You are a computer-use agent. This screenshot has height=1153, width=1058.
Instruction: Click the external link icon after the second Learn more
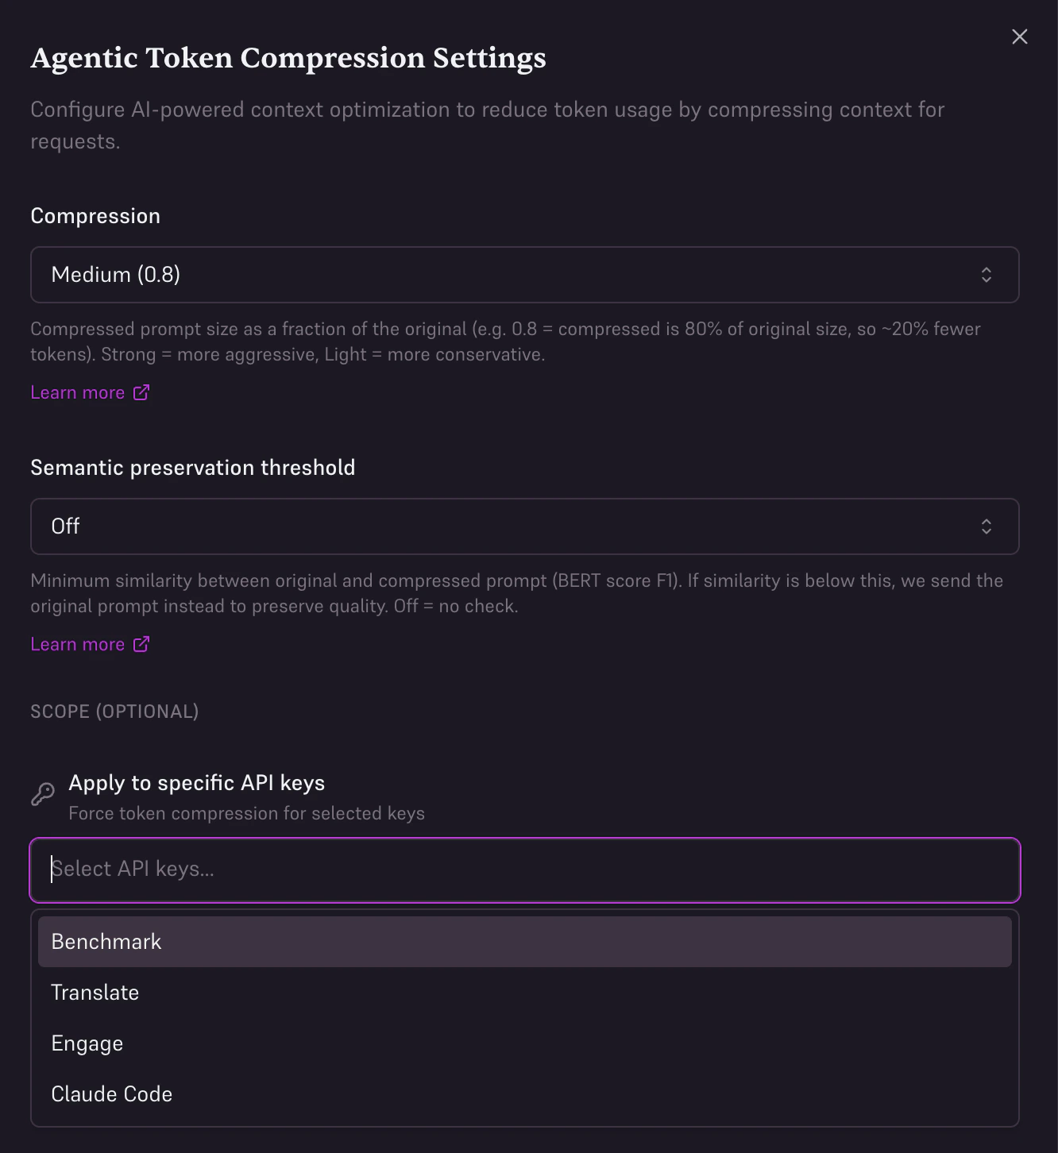tap(141, 644)
